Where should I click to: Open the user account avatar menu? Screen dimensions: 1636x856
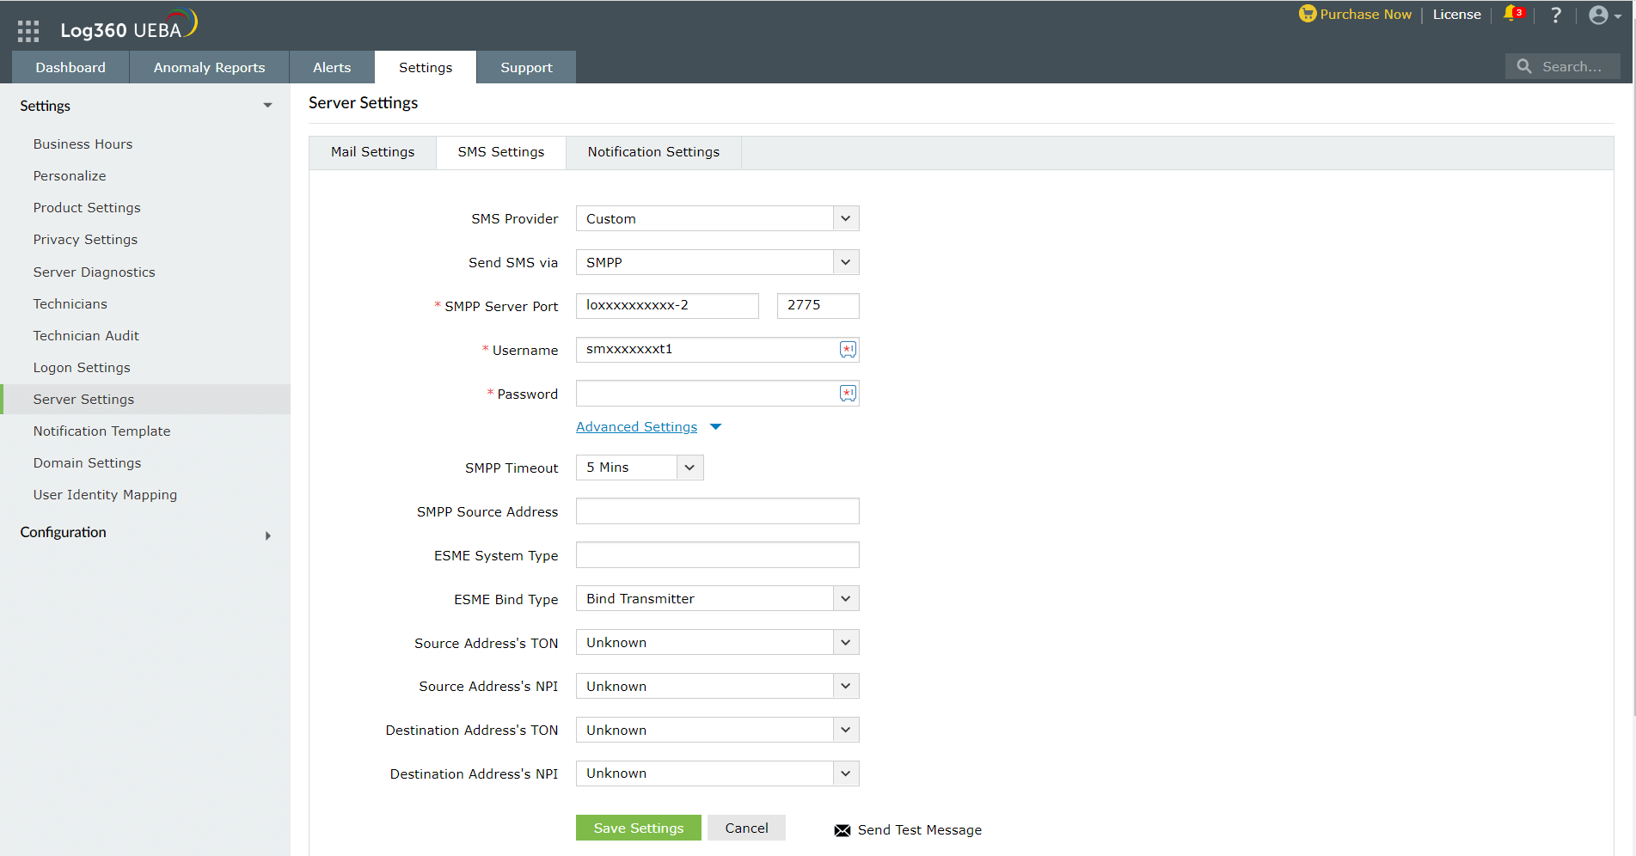[1604, 15]
